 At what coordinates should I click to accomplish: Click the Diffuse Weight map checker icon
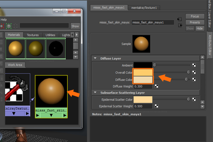pyautogui.click(x=157, y=86)
